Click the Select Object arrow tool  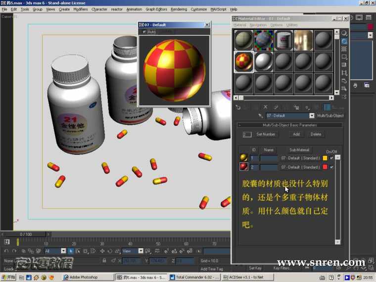tap(71, 251)
